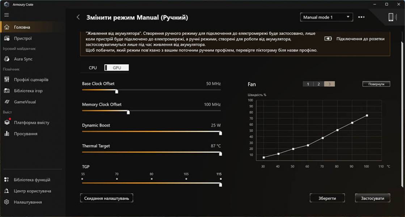This screenshot has height=217, width=405.
Task: Open the Aura Sync menu item
Action: tap(33, 59)
